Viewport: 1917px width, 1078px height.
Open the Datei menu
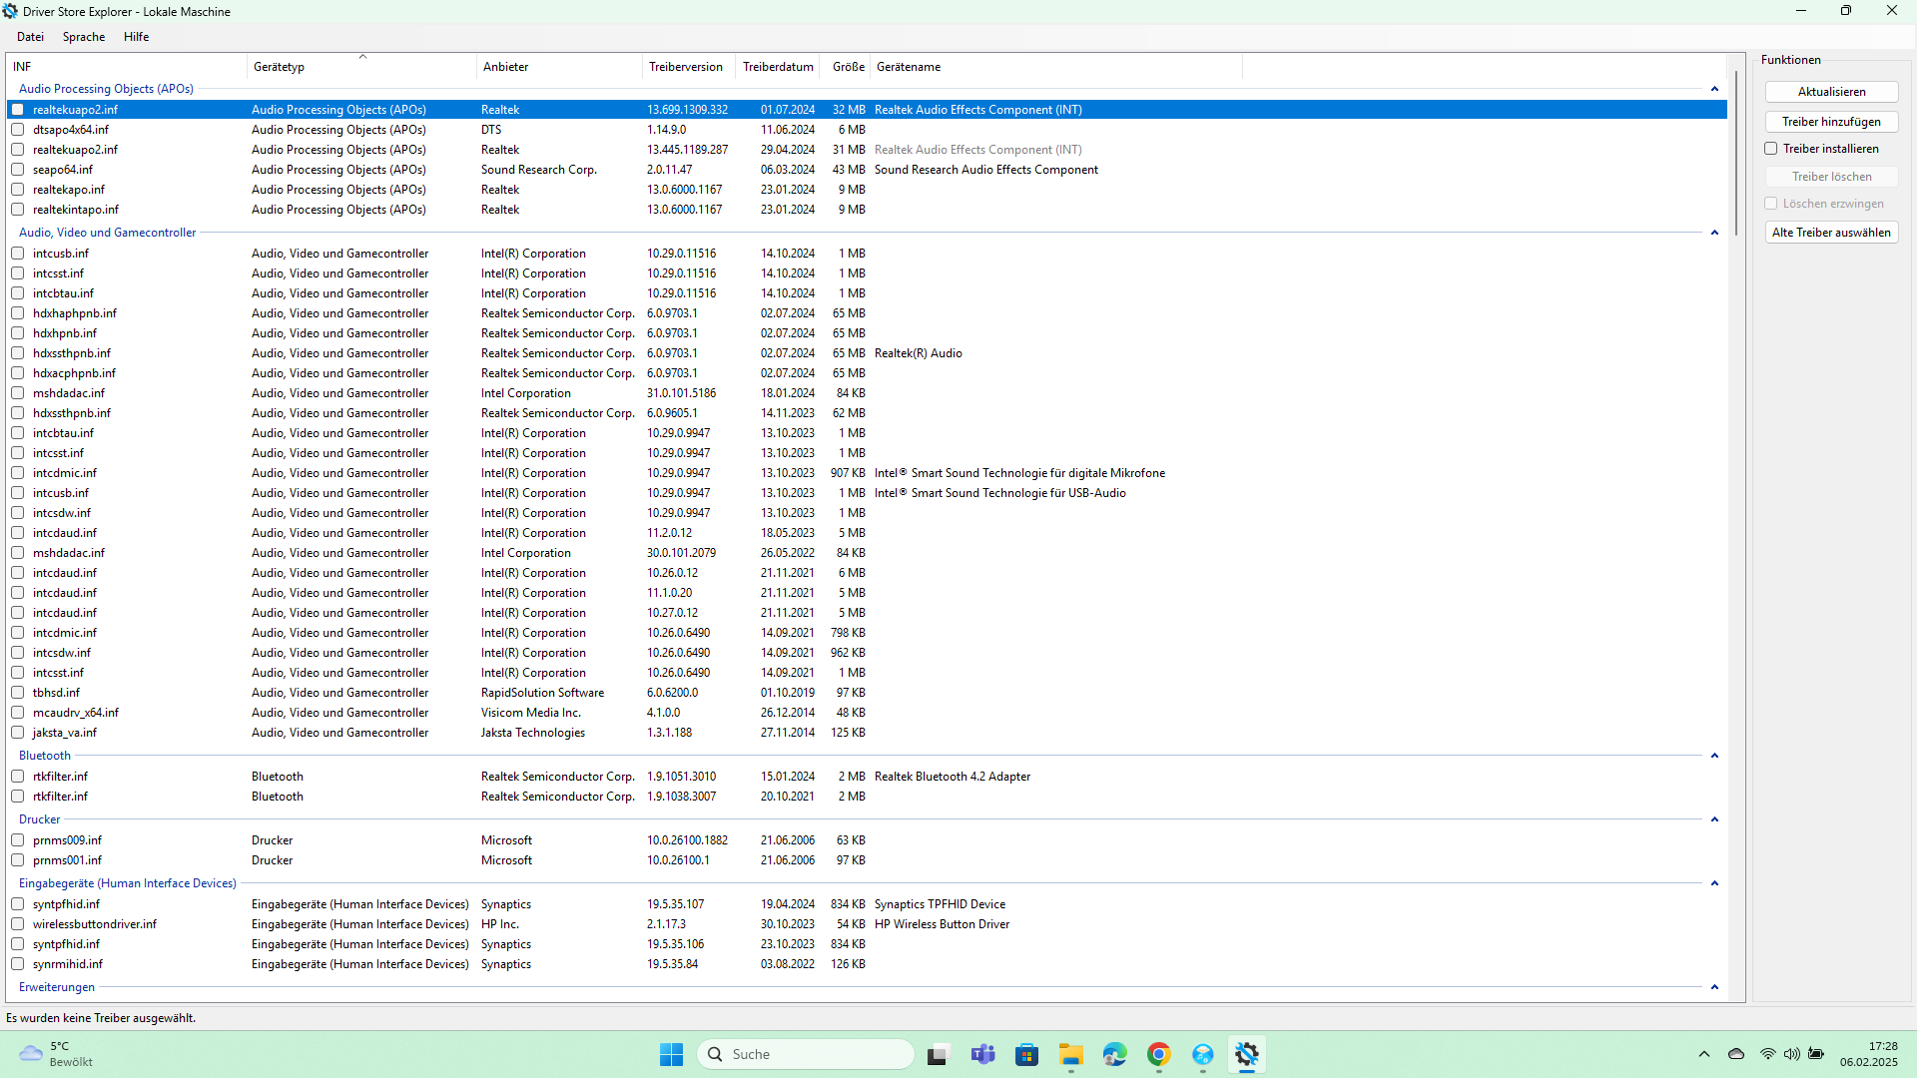click(30, 37)
